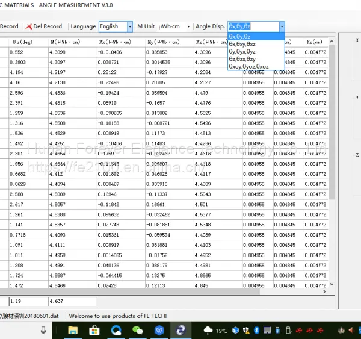The image size is (361, 339).
Task: Click the USB safely remove tray icon
Action: point(277,331)
